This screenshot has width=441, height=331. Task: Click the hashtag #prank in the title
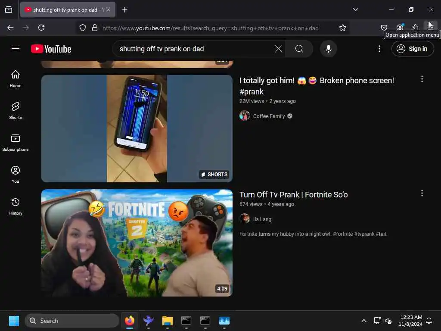(x=252, y=92)
